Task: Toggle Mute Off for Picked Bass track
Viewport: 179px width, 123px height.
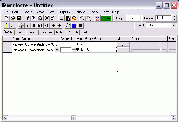Action: [x=123, y=50]
